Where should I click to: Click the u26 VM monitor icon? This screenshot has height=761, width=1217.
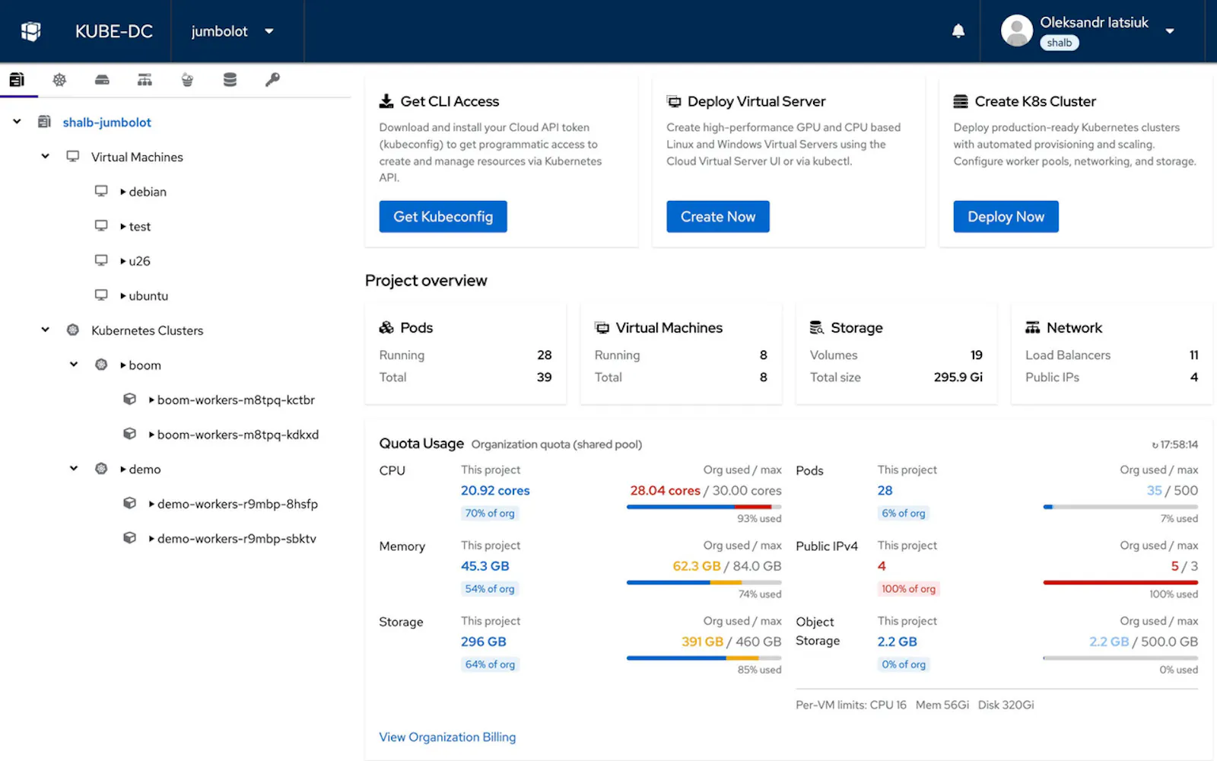101,260
